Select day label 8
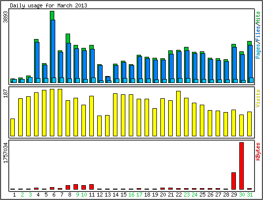 pyautogui.click(x=70, y=195)
